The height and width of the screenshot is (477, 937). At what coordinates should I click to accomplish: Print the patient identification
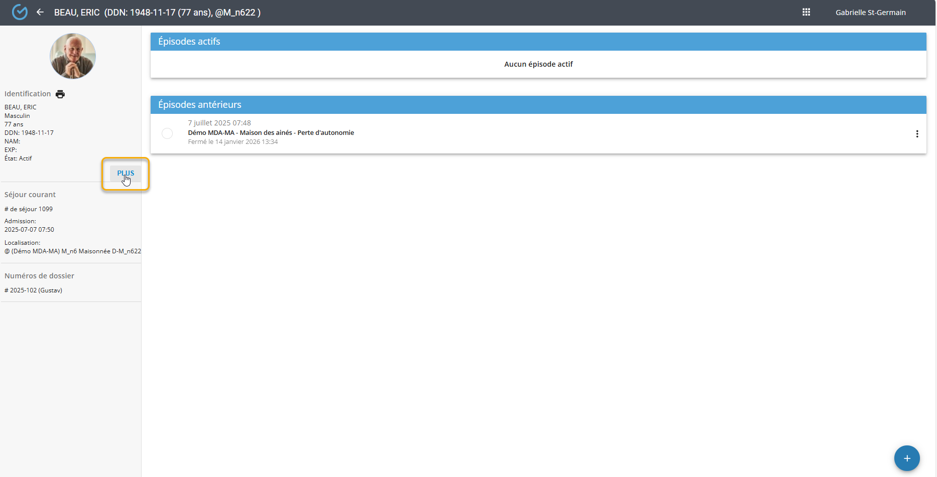coord(60,94)
